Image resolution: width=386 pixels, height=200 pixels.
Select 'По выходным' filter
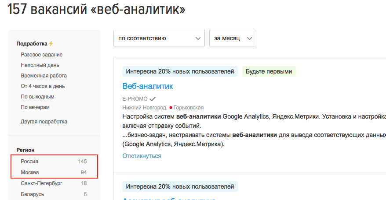click(37, 97)
